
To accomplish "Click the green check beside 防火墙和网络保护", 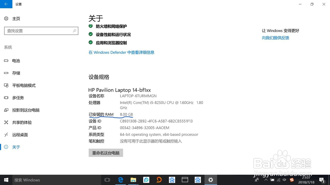I will [91, 26].
